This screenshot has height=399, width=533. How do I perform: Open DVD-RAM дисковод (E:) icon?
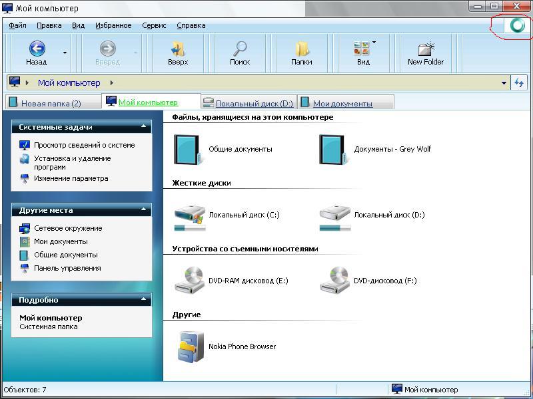(x=190, y=281)
